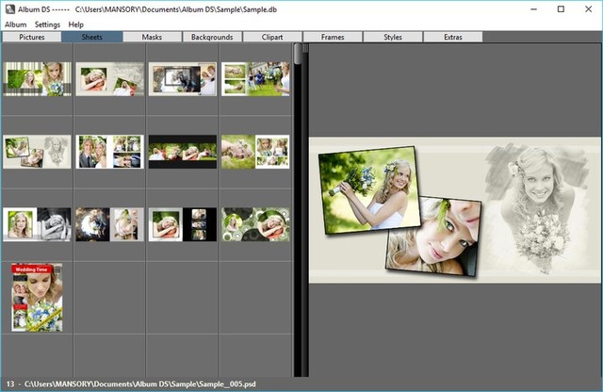Switch to the Pictures tab

click(31, 37)
